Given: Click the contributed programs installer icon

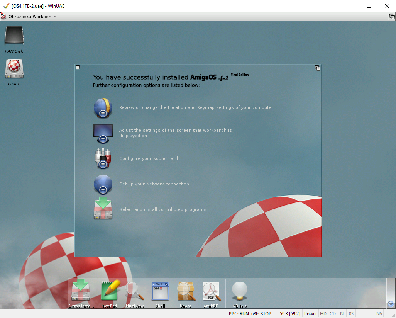Looking at the screenshot, I should point(103,209).
